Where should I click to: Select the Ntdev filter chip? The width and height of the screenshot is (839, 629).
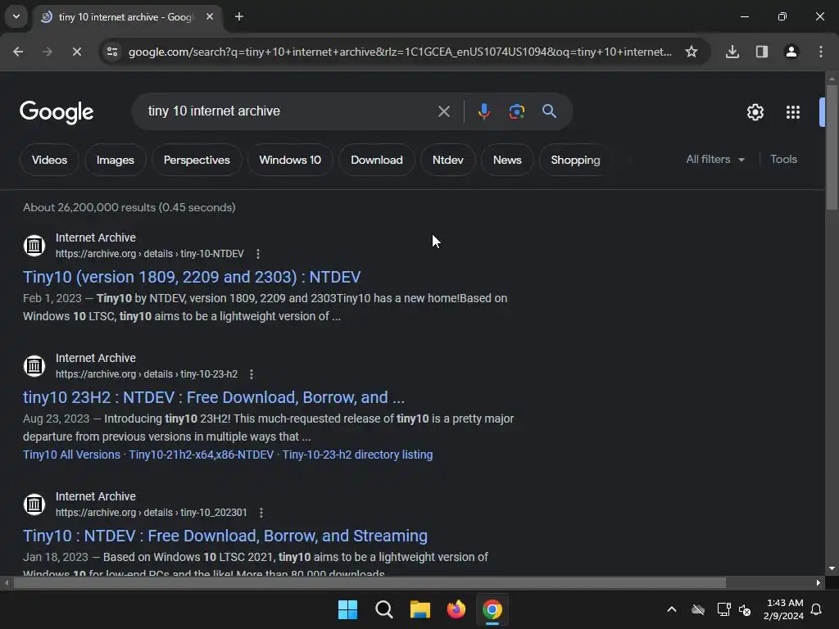448,160
